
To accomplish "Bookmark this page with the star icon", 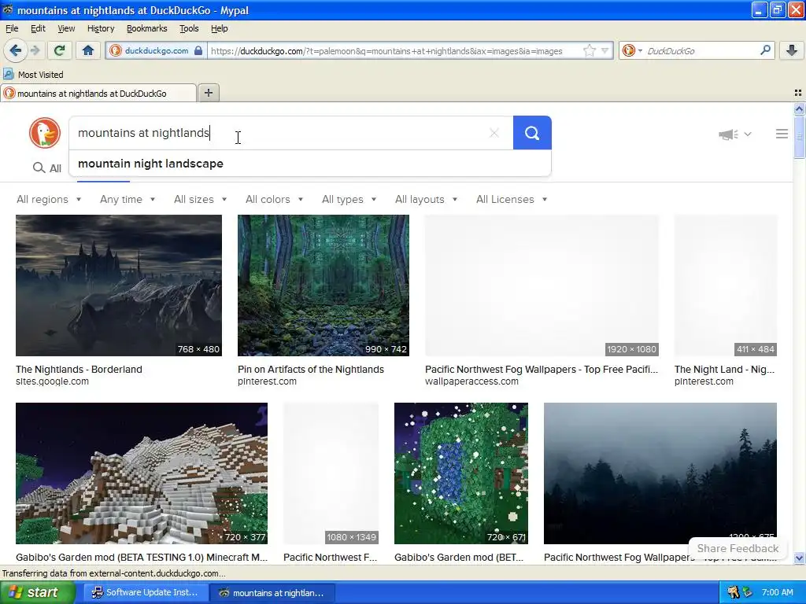I will [x=589, y=50].
